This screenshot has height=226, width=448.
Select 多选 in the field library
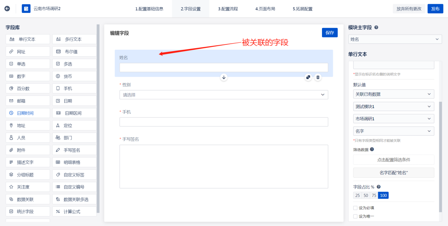(74, 64)
